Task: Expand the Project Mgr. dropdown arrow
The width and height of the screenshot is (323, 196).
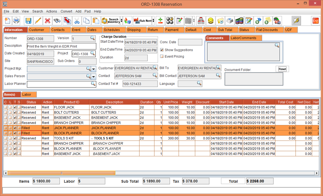Action: [94, 69]
